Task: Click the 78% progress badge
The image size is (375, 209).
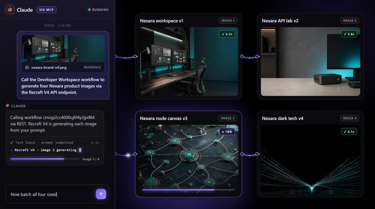Action: tap(227, 132)
